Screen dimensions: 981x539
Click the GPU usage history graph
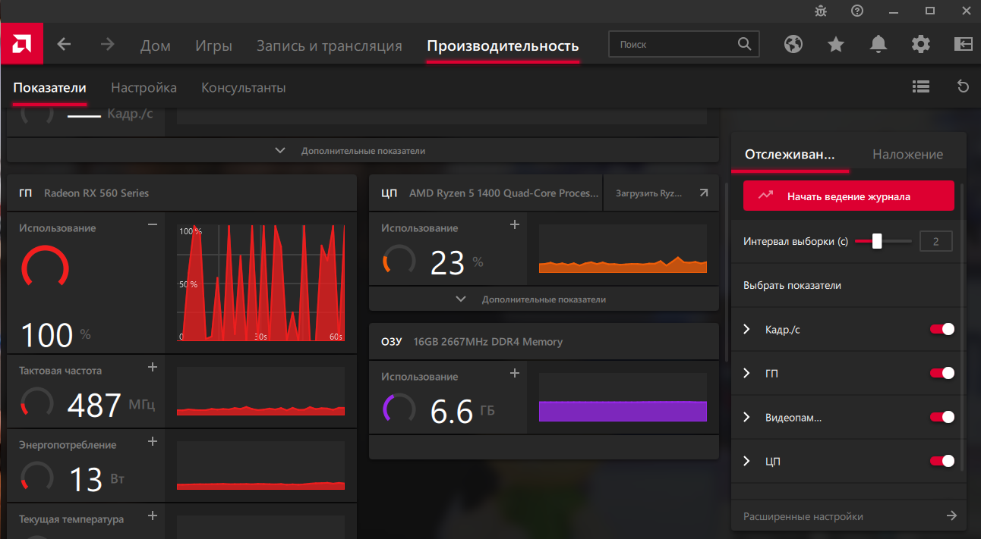[261, 282]
